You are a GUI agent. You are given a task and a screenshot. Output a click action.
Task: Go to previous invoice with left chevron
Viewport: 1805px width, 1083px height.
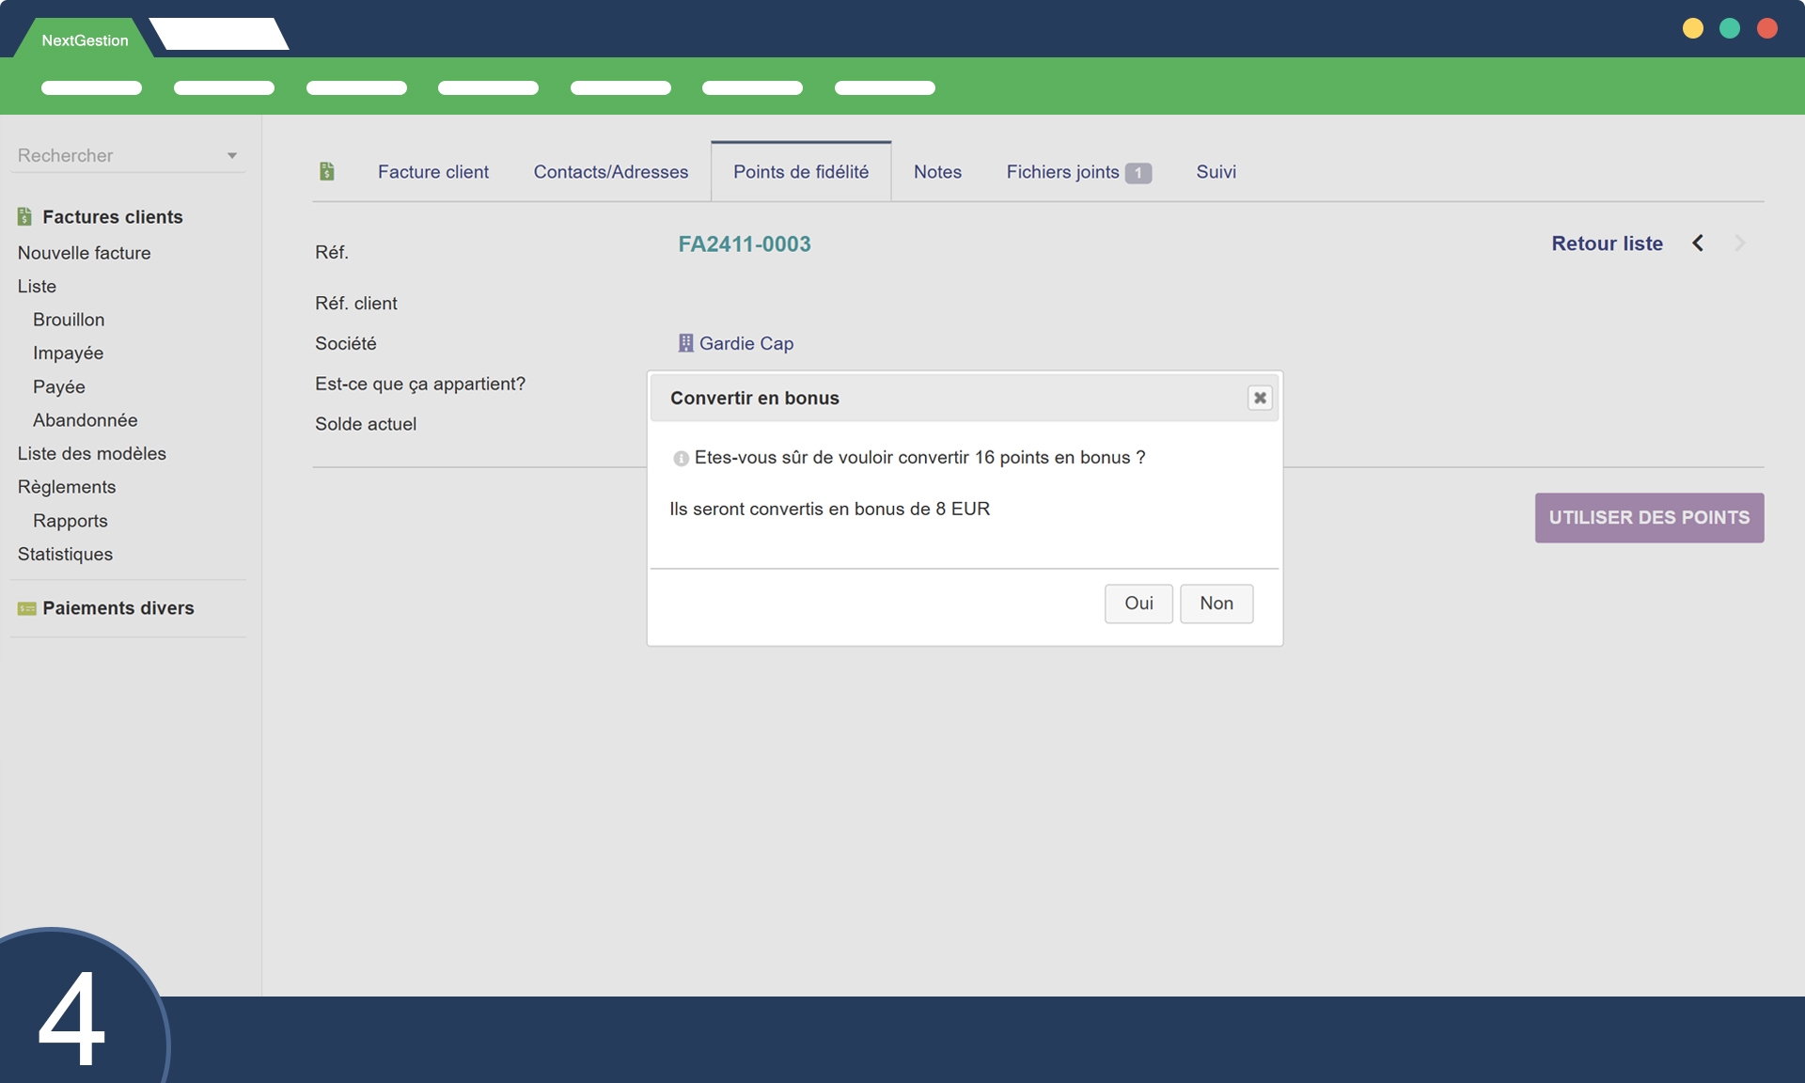click(x=1698, y=243)
